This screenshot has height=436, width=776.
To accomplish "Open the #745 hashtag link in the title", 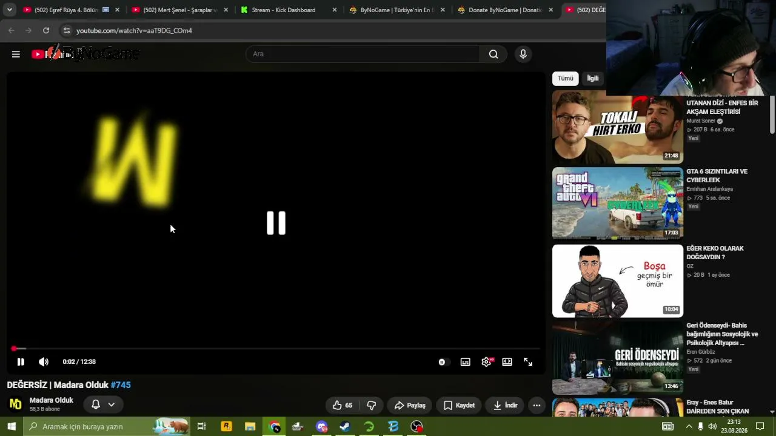I will click(x=121, y=385).
